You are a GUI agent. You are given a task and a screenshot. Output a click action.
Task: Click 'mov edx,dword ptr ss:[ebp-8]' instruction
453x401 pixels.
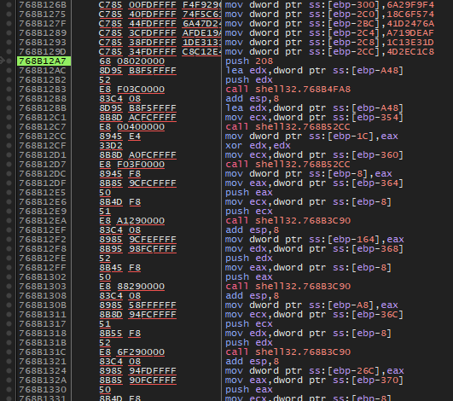tap(308, 334)
